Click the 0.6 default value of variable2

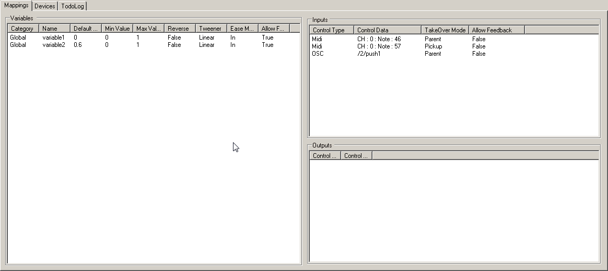[78, 45]
